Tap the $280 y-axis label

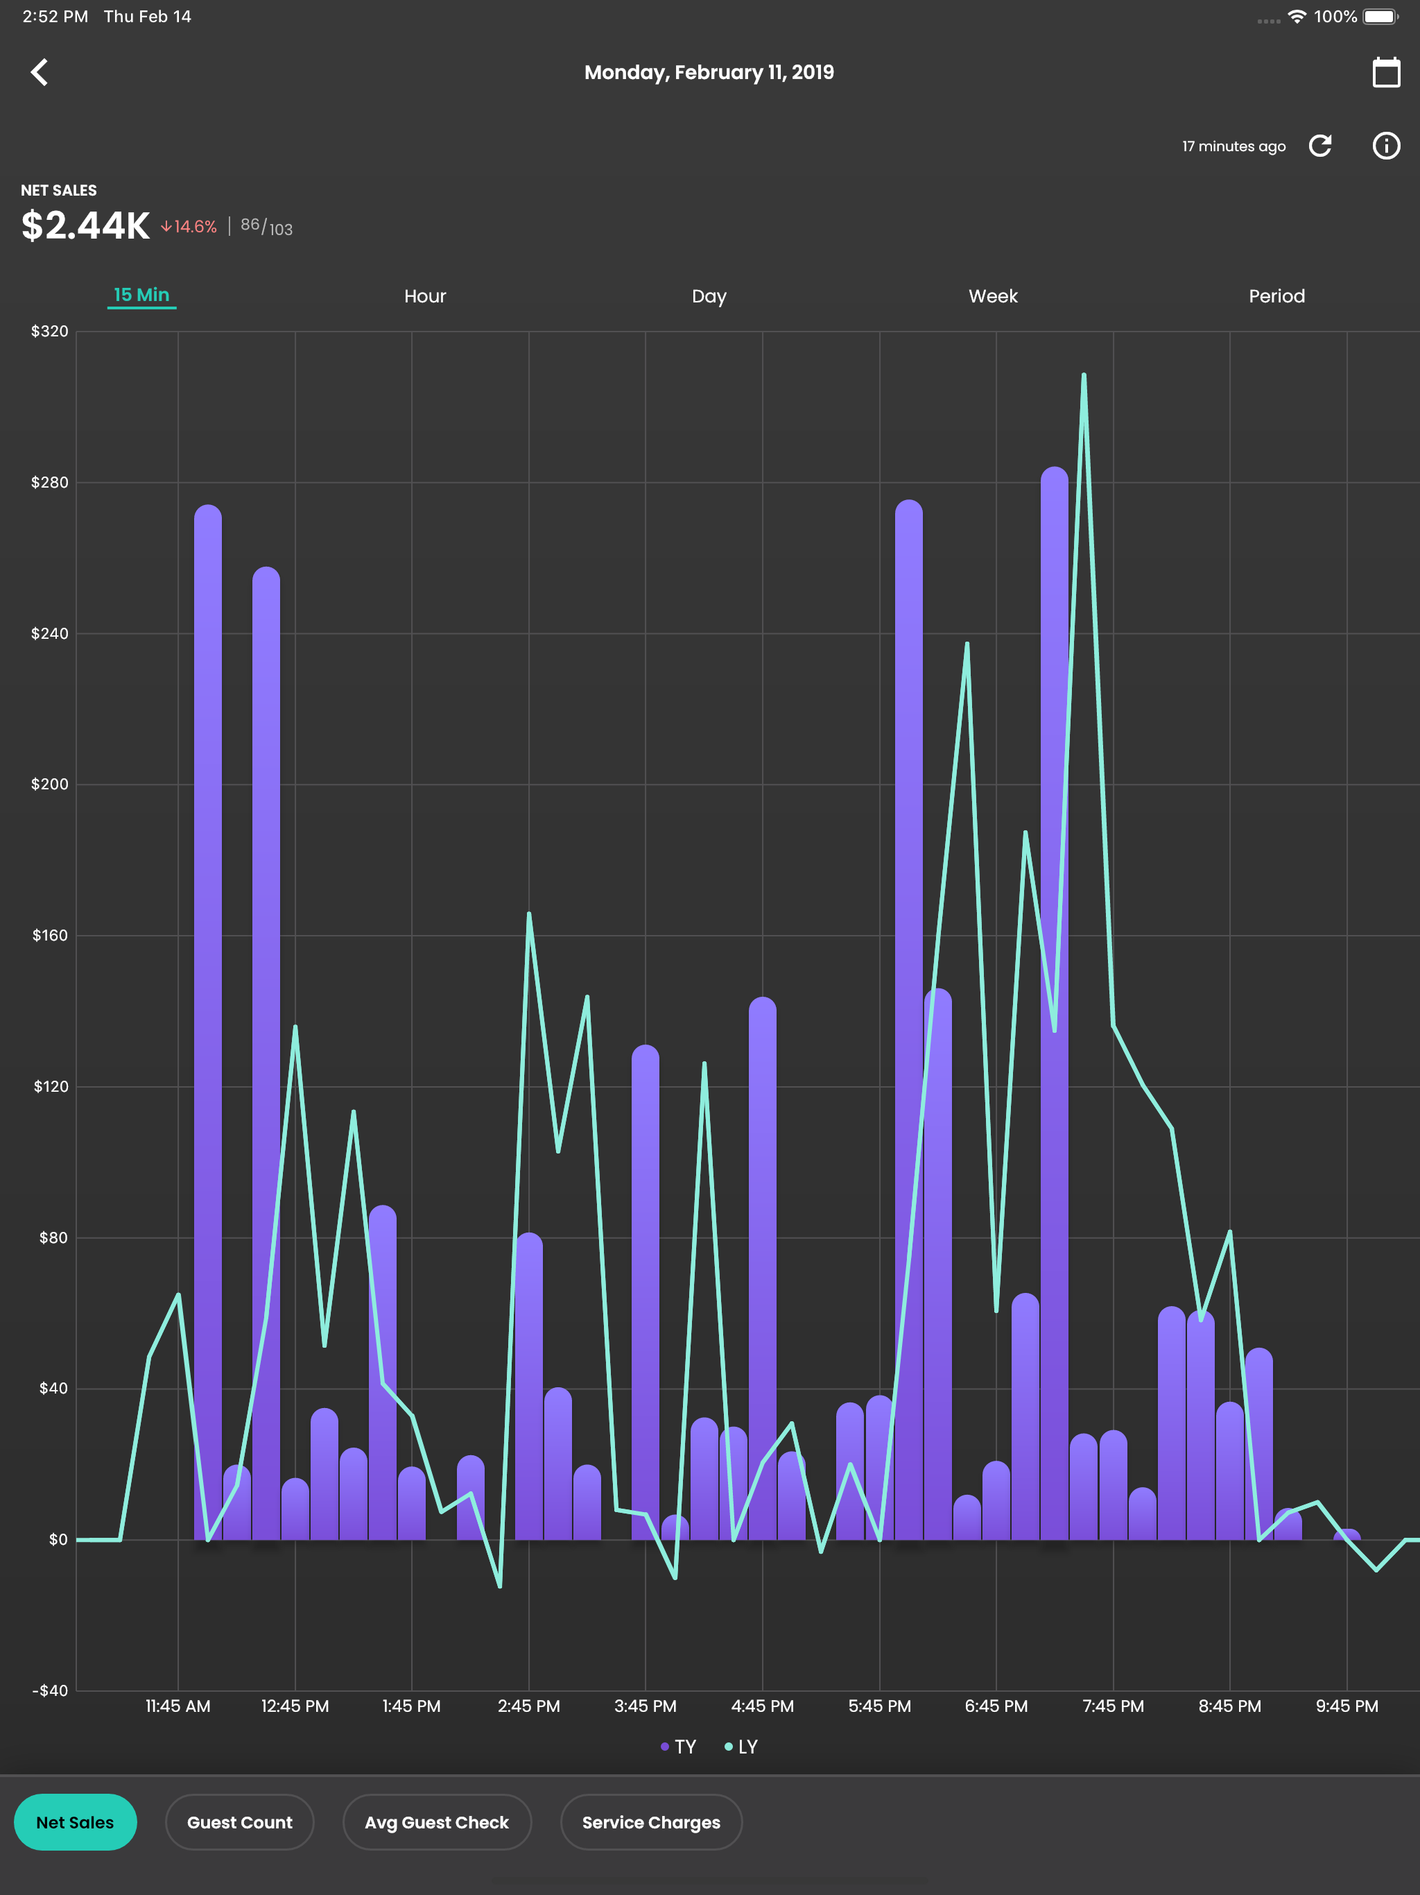[50, 482]
